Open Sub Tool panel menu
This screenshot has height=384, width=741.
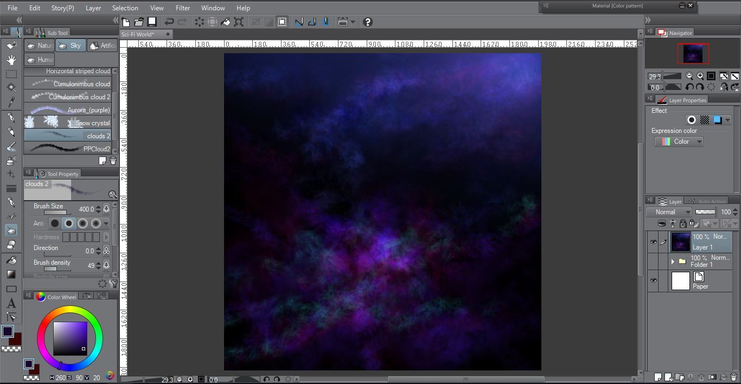(x=29, y=33)
